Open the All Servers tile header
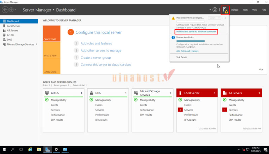Viewport: 269px width, 154px height. coord(241,93)
